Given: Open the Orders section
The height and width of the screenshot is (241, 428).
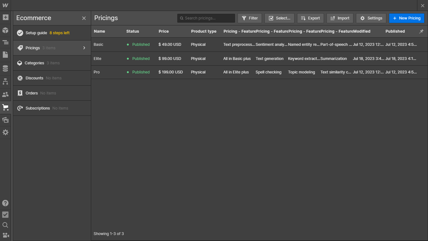Looking at the screenshot, I should (32, 93).
